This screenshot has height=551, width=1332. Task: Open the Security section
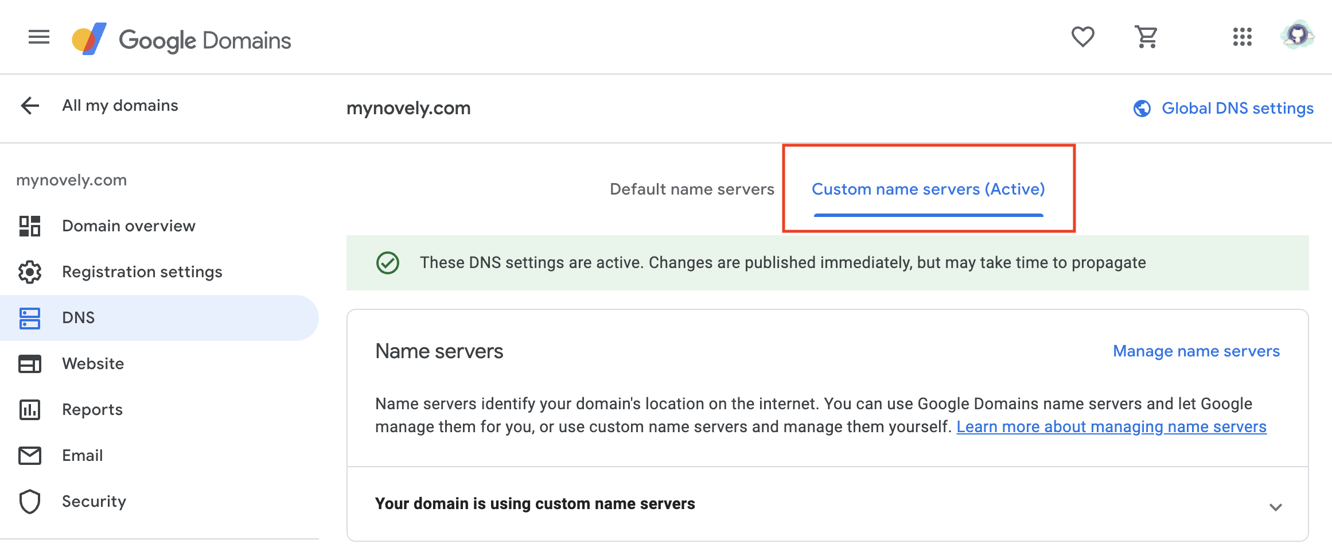tap(94, 501)
